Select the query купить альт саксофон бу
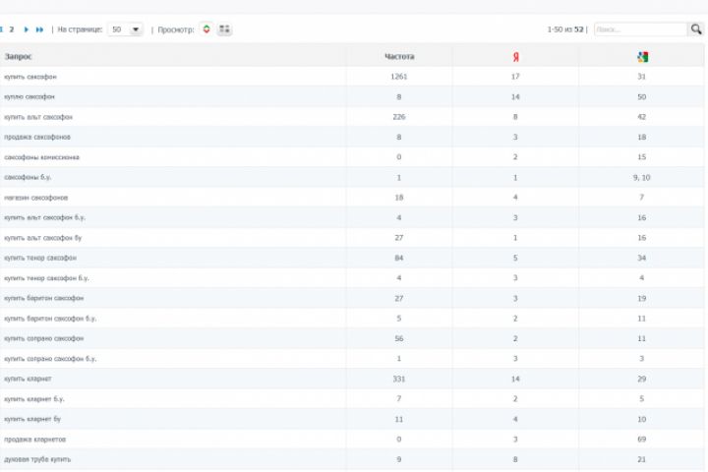 (43, 238)
